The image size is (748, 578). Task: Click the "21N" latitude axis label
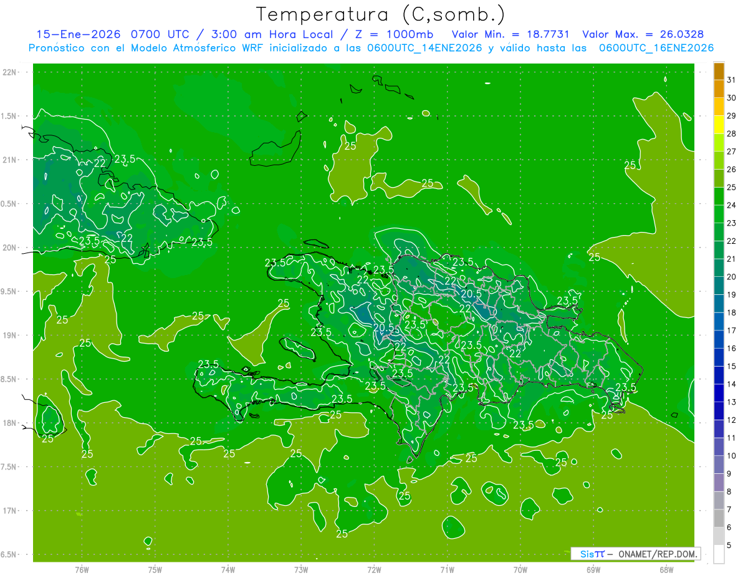pos(9,160)
